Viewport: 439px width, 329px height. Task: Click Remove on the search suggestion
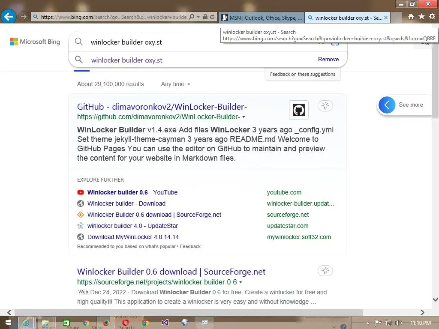pos(328,59)
